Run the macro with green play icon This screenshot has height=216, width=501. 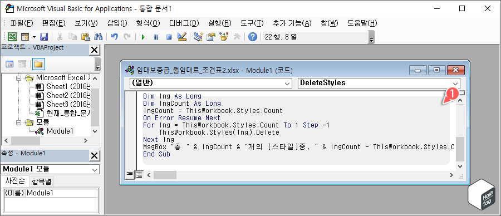pos(143,37)
